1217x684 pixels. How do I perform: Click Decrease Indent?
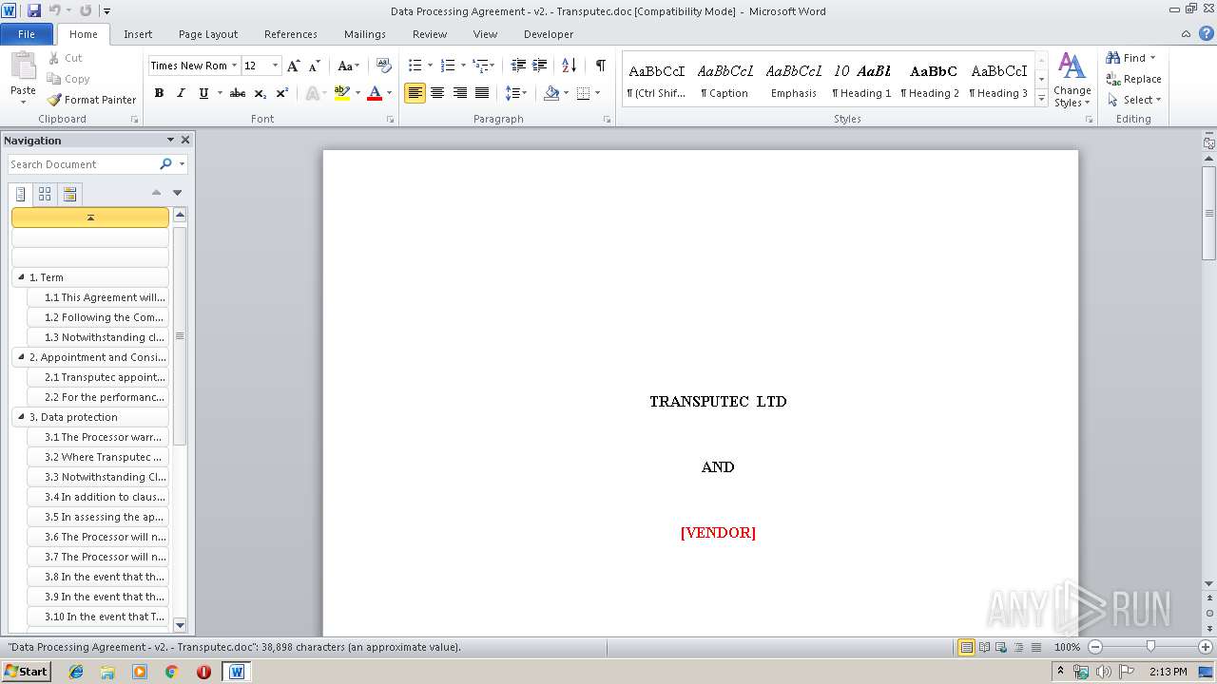(518, 66)
